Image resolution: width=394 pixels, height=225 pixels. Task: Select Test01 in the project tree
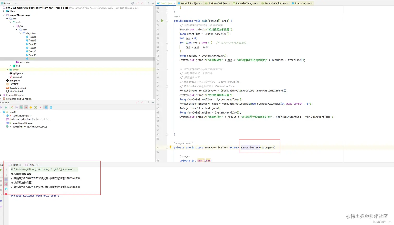pyautogui.click(x=33, y=37)
